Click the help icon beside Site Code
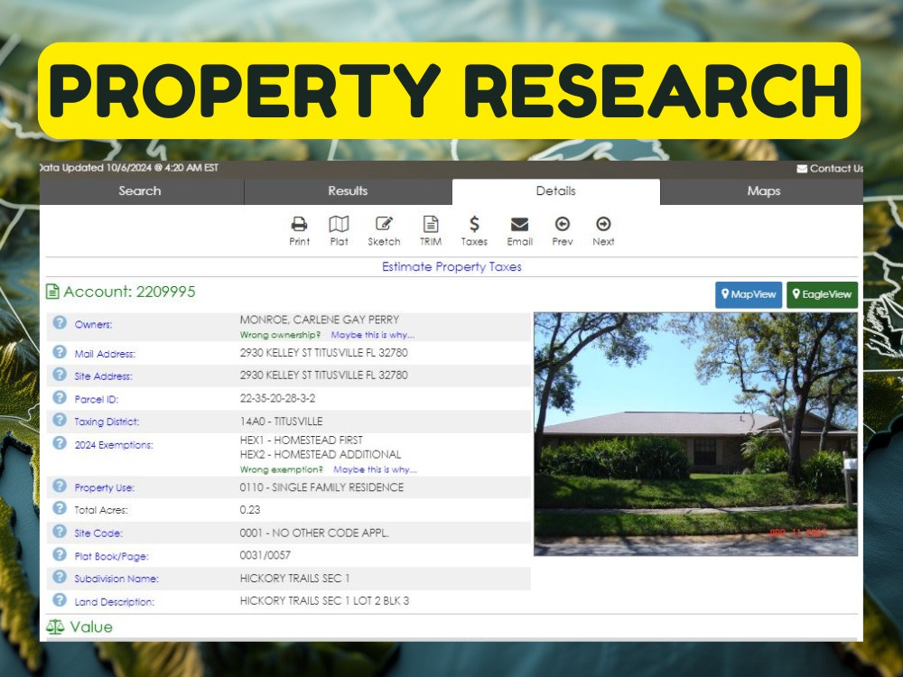Image resolution: width=903 pixels, height=677 pixels. coord(60,531)
